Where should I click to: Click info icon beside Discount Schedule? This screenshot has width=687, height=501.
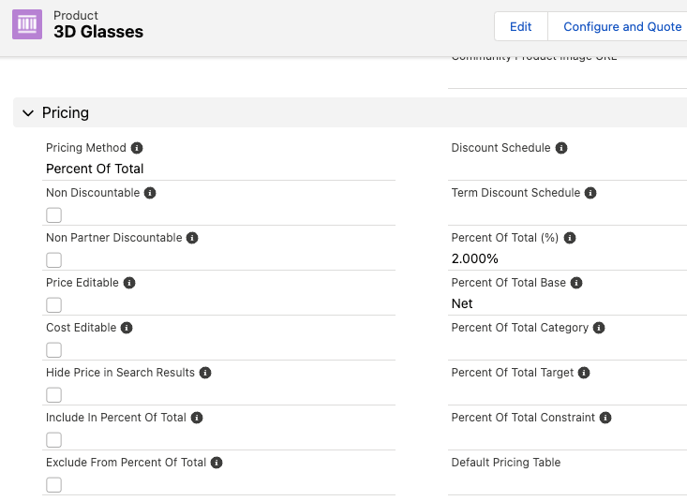pyautogui.click(x=560, y=148)
